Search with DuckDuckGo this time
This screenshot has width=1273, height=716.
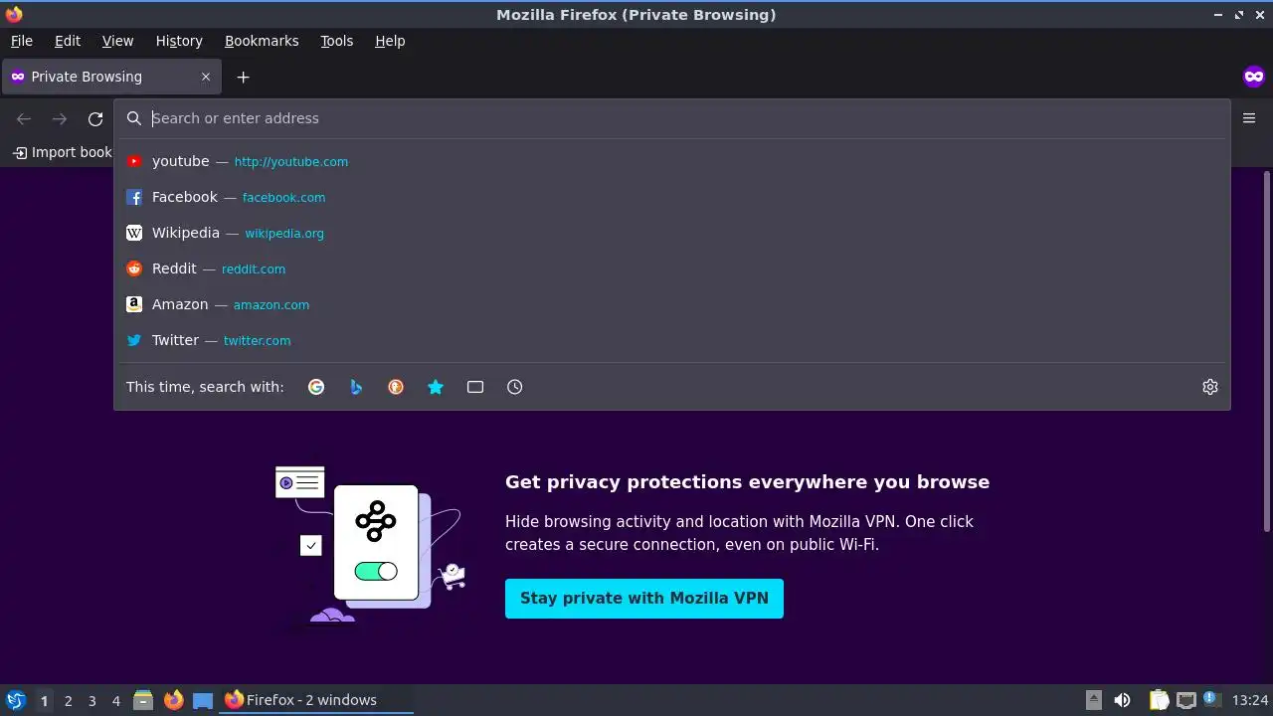(396, 387)
